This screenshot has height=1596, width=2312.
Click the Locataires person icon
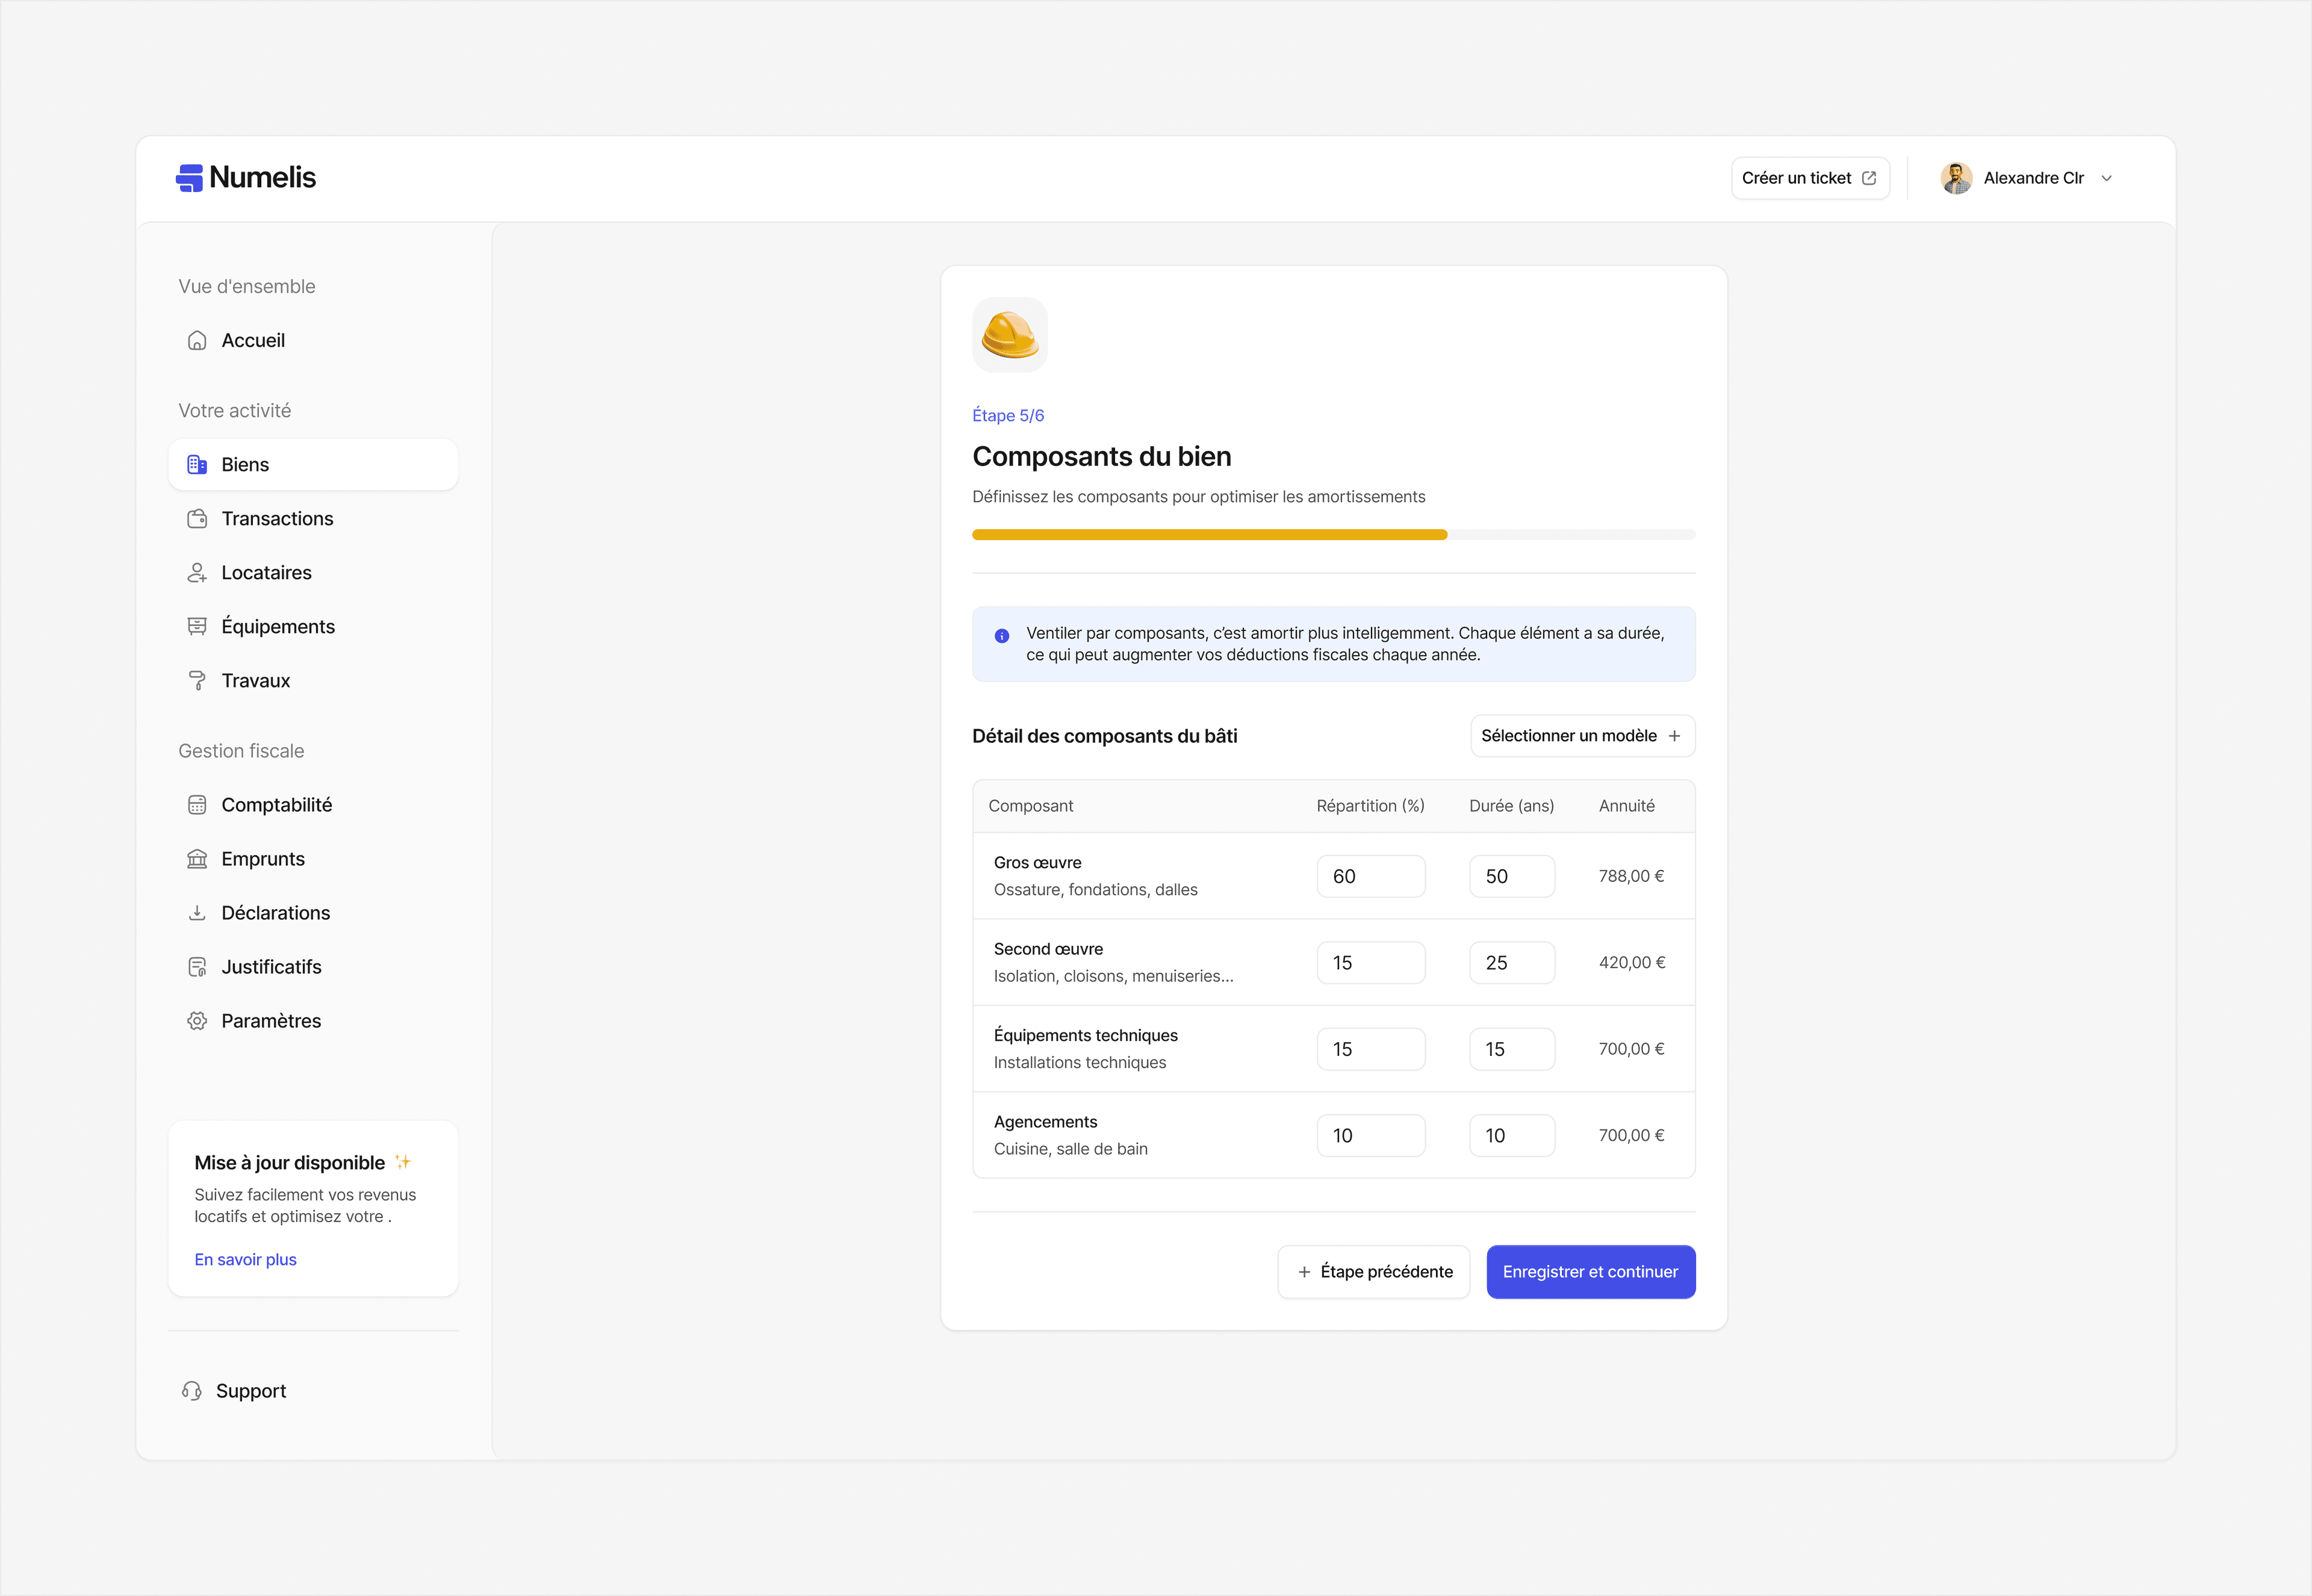197,572
